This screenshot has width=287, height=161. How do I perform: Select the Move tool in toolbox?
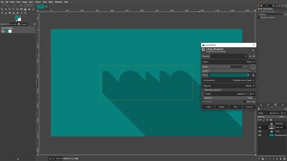(2, 9)
